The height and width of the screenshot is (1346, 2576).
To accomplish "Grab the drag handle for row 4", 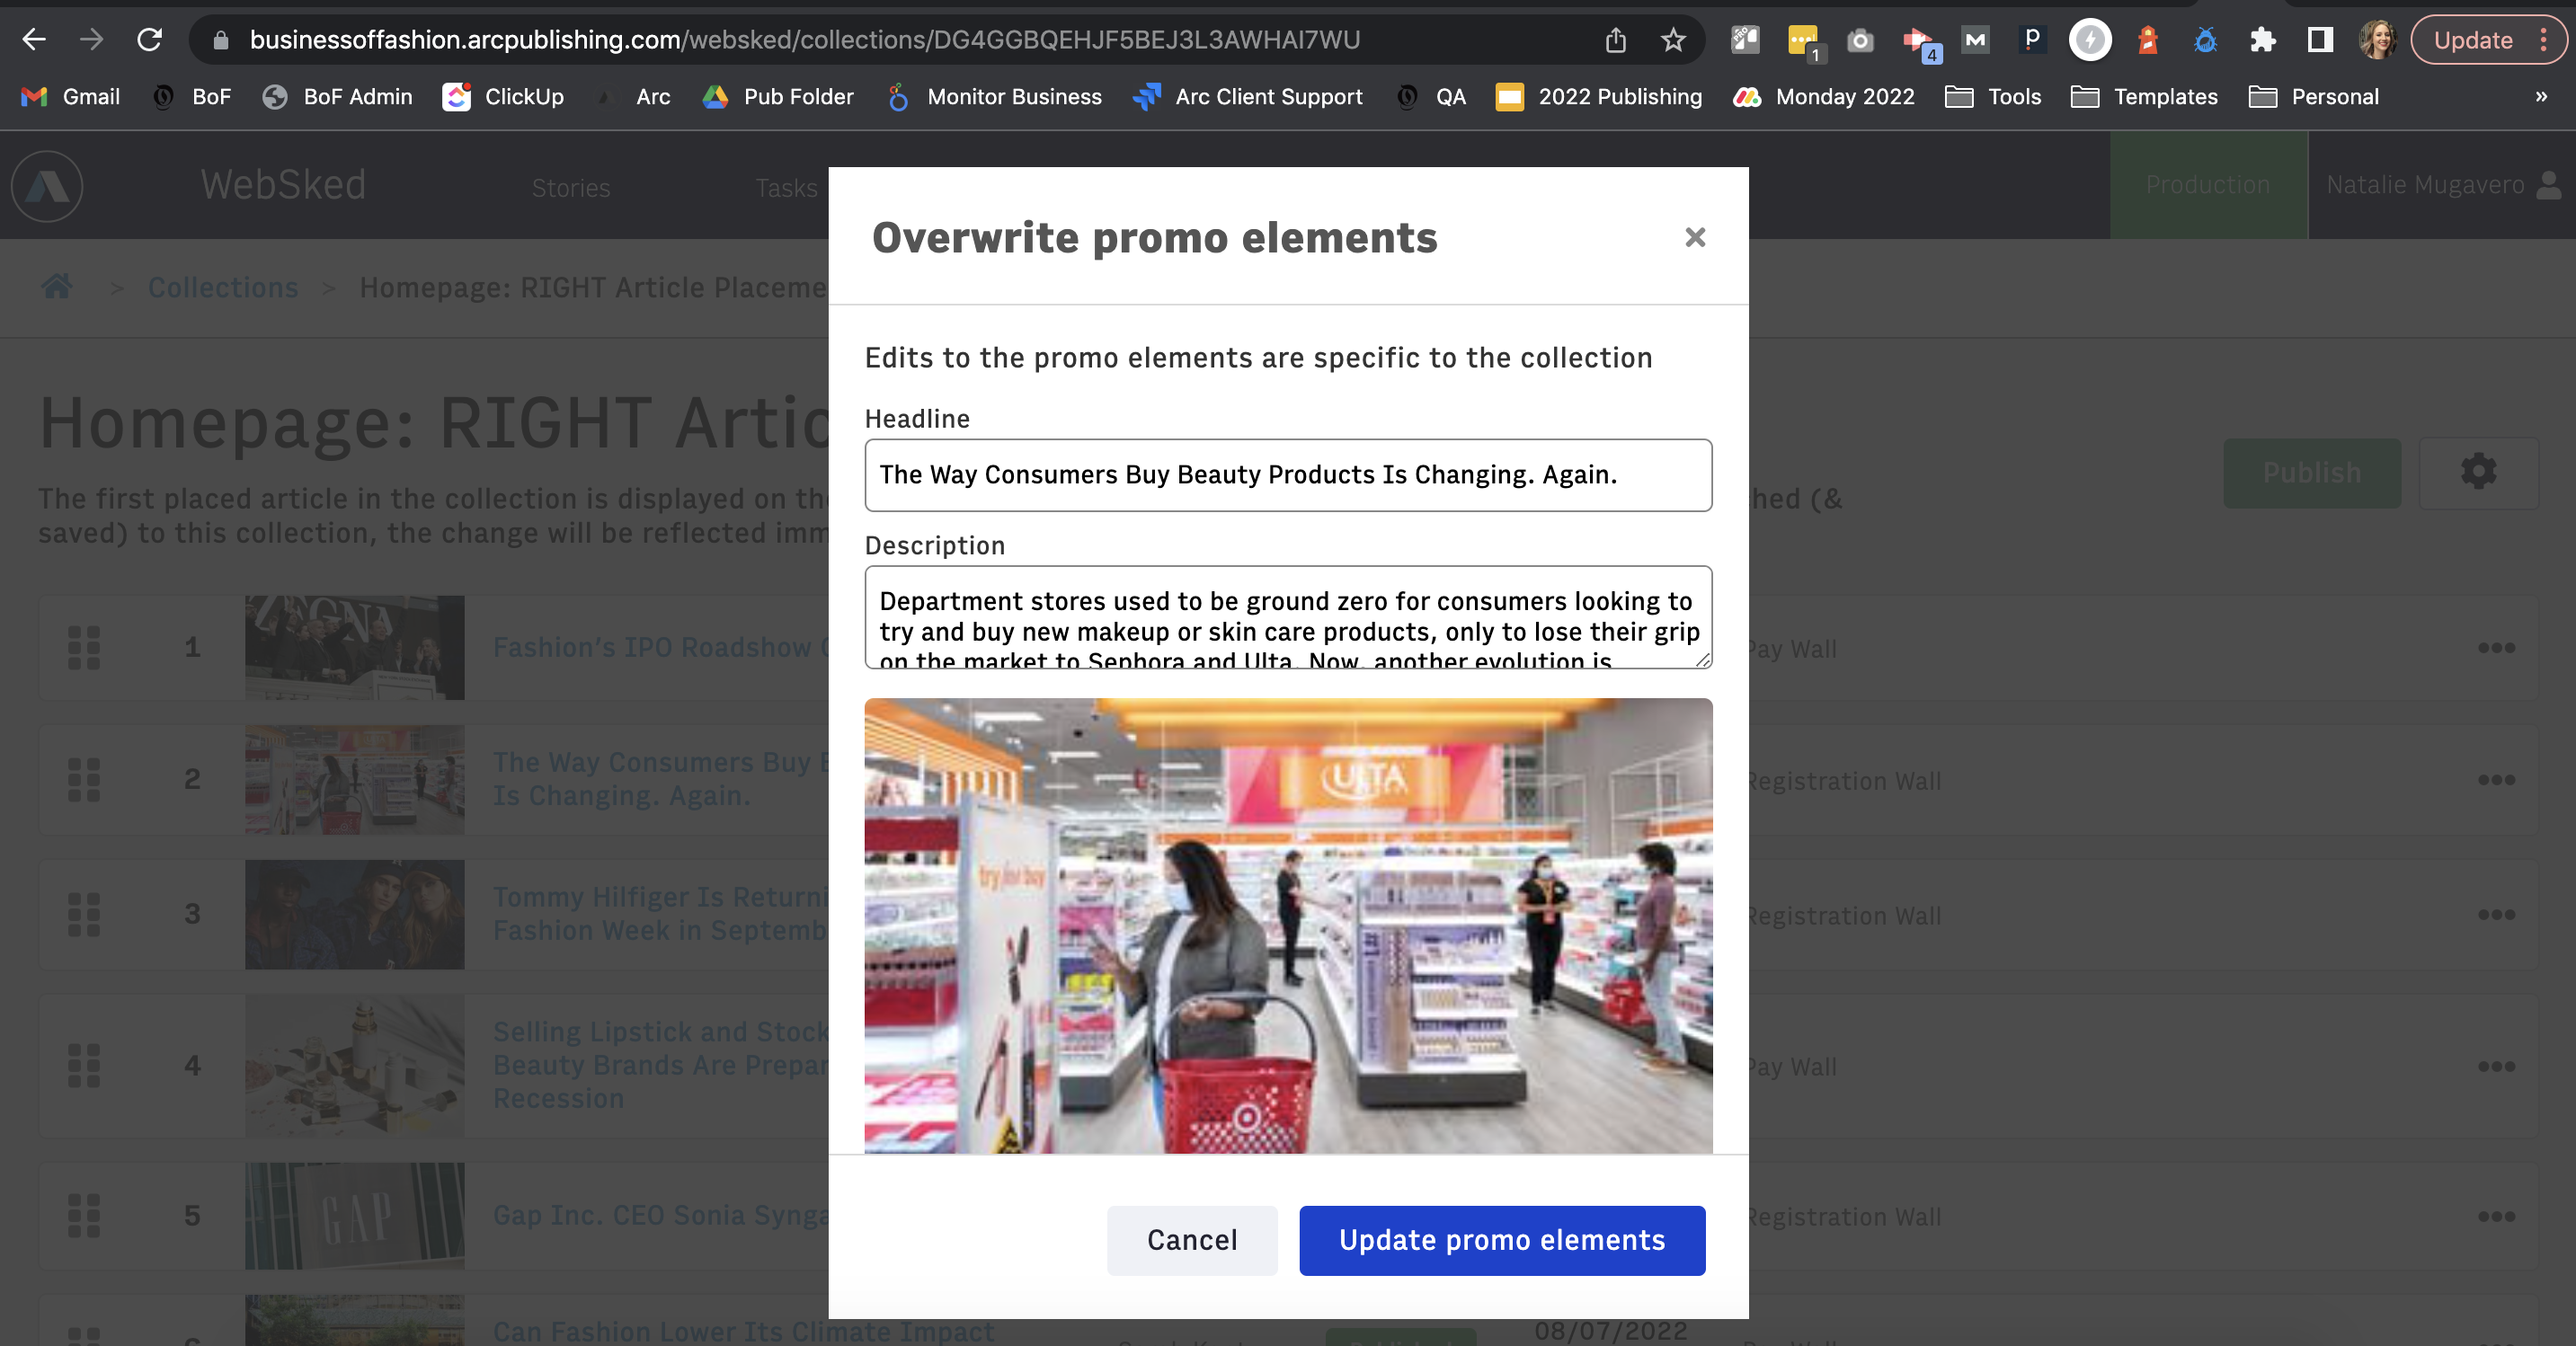I will 84,1065.
